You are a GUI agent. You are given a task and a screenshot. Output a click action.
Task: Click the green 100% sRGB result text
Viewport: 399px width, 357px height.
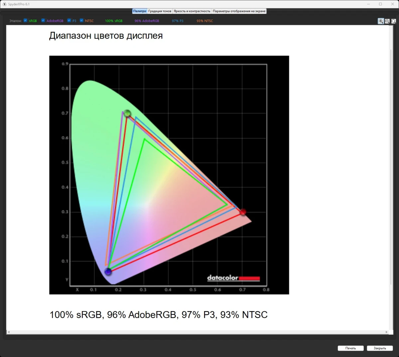click(x=114, y=21)
